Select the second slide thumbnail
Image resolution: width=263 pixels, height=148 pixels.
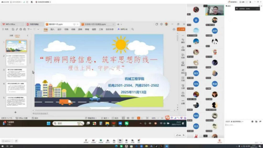click(x=16, y=60)
